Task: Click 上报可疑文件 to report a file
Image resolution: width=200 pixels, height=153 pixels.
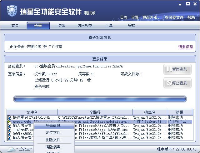Action: pyautogui.click(x=172, y=17)
